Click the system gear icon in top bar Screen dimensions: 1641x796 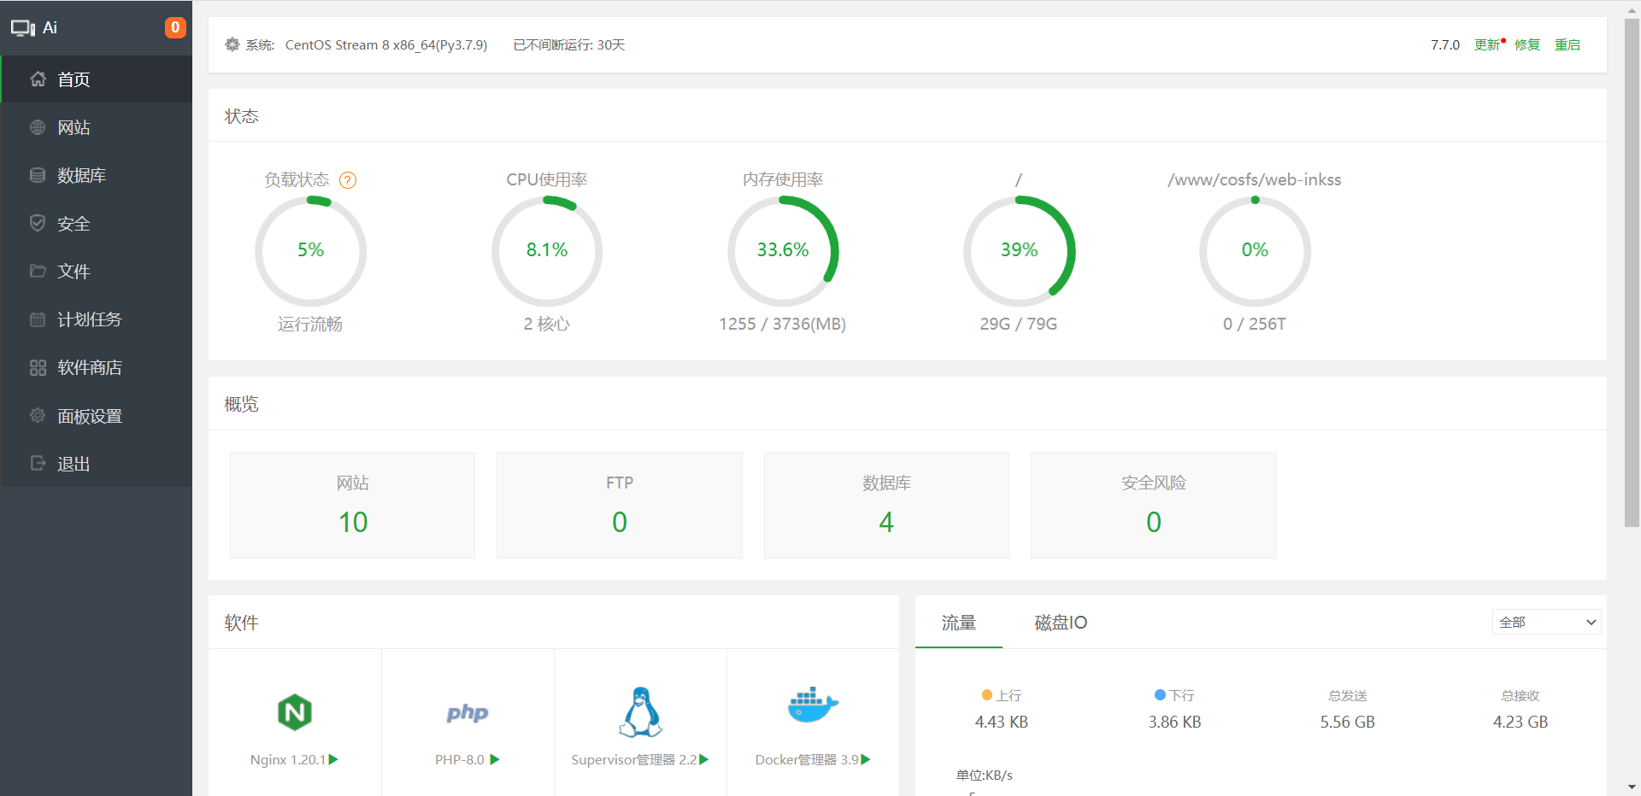[x=232, y=44]
